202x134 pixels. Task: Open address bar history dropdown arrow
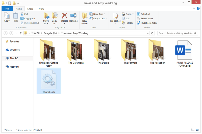[148, 33]
